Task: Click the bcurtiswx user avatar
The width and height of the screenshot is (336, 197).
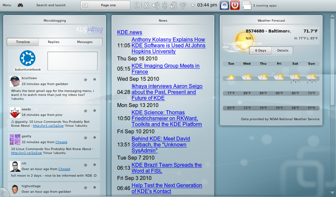Action: click(x=15, y=81)
